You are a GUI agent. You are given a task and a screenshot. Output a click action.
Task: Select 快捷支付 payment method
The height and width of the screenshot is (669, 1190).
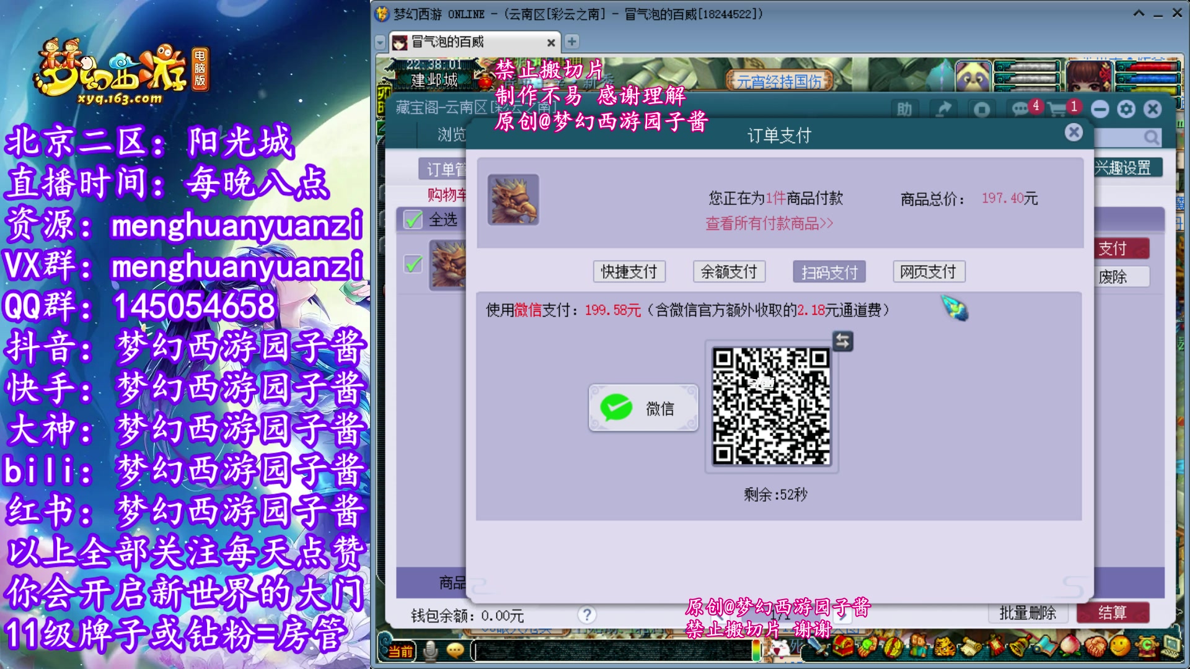(x=628, y=271)
